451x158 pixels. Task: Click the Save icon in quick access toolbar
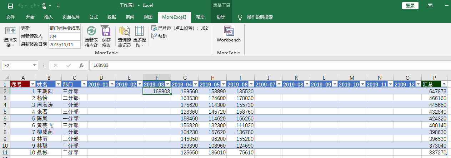click(10, 6)
